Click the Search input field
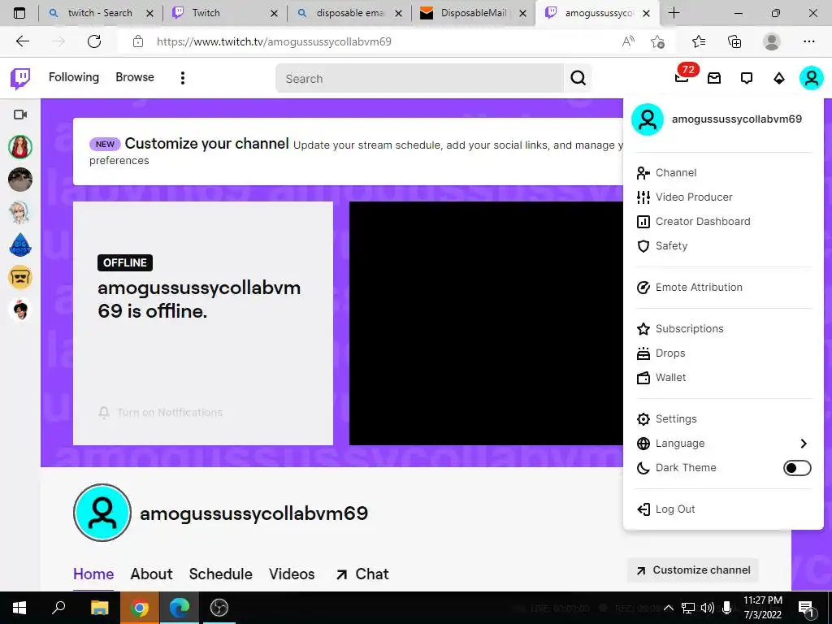The image size is (832, 624). point(419,79)
